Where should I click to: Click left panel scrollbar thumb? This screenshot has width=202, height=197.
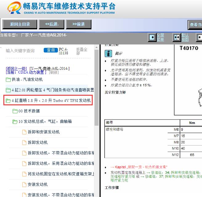(96, 88)
